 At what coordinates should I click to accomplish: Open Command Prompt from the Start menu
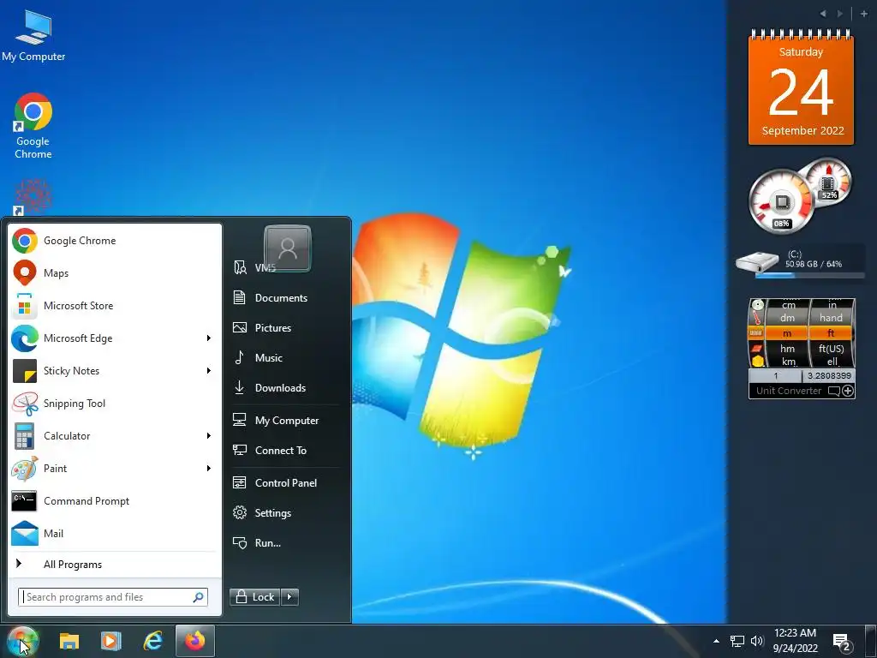115,500
